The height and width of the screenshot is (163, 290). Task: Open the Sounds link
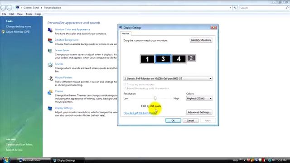[x=59, y=64]
